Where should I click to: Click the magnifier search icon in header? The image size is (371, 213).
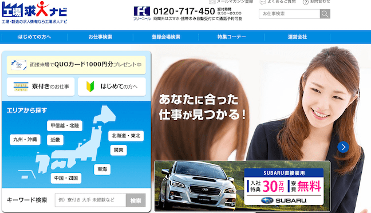325,14
